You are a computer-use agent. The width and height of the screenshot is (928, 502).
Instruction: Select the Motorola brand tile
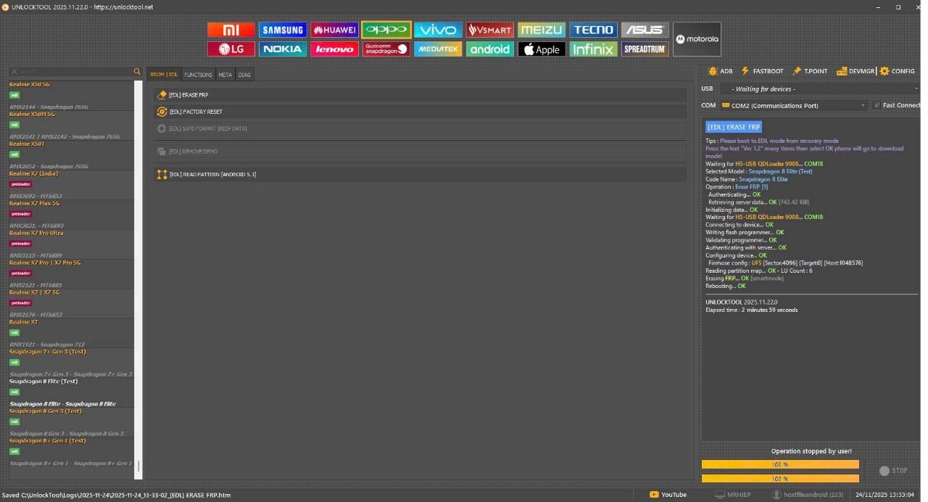[697, 39]
